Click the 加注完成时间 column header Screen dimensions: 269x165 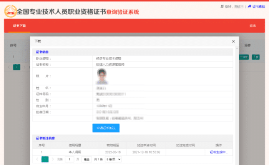click(x=186, y=145)
